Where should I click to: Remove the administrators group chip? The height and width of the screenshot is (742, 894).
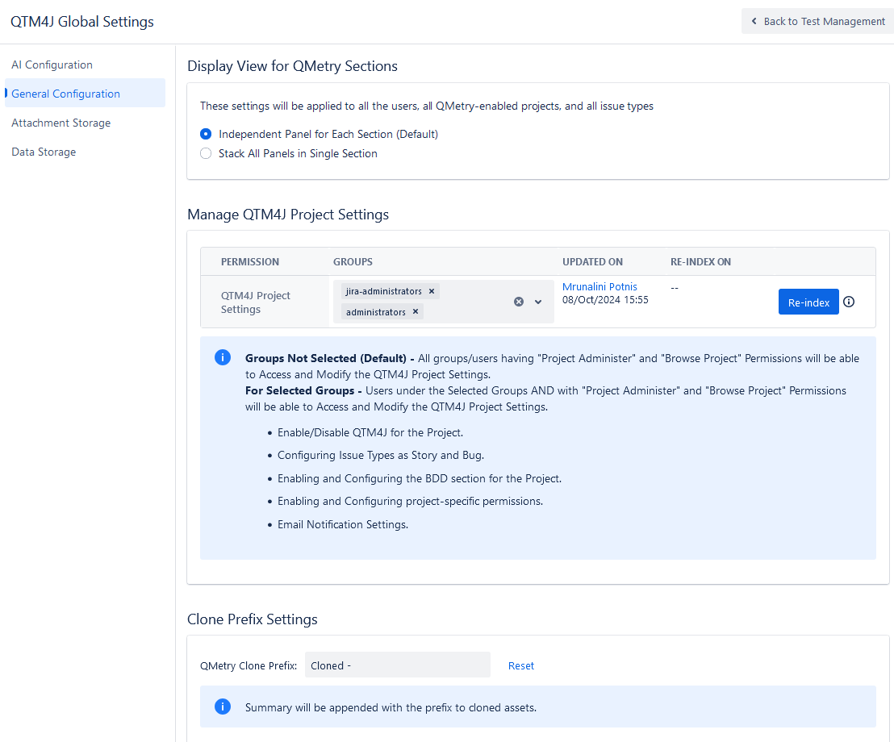416,311
